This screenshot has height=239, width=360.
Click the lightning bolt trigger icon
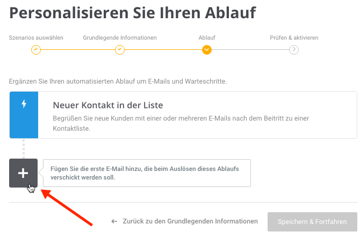(x=24, y=104)
